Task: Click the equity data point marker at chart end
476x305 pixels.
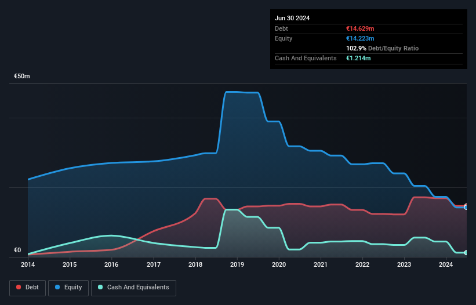Action: pos(466,208)
